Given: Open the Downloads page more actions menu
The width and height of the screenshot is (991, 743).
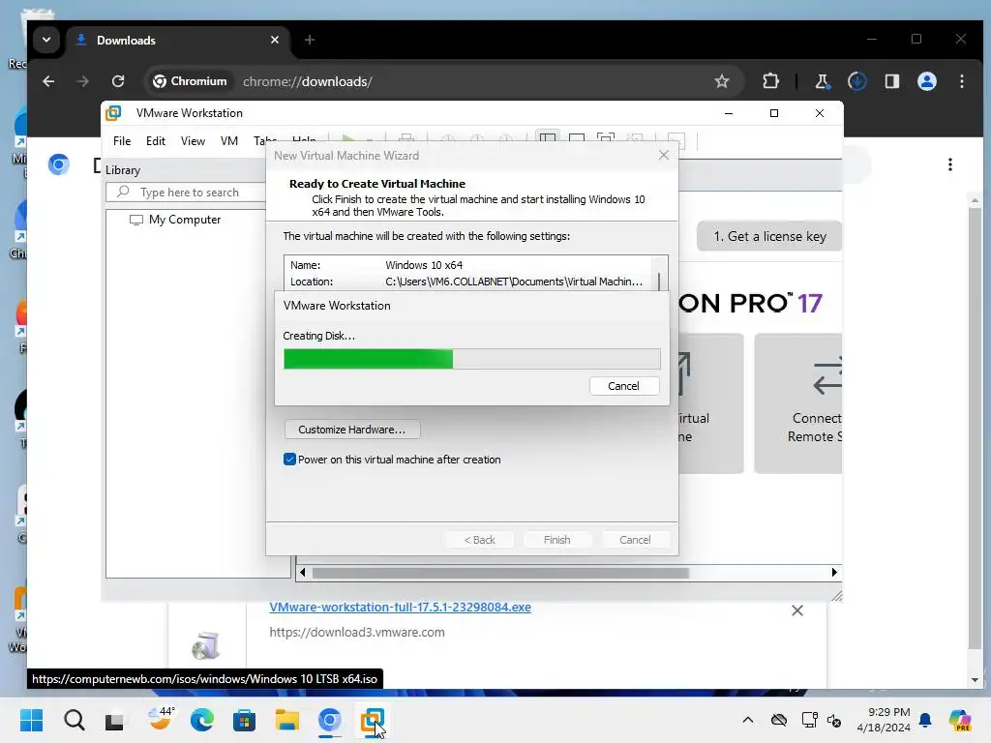Looking at the screenshot, I should click(x=950, y=164).
